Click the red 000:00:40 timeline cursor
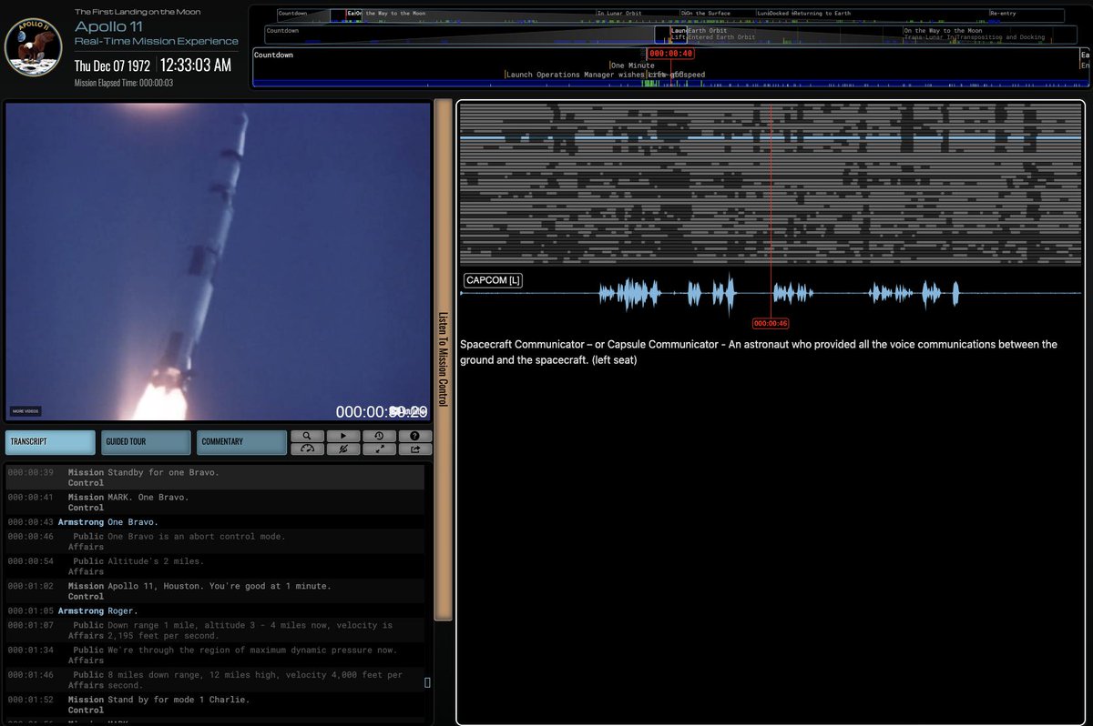The width and height of the screenshot is (1093, 726). pyautogui.click(x=671, y=54)
